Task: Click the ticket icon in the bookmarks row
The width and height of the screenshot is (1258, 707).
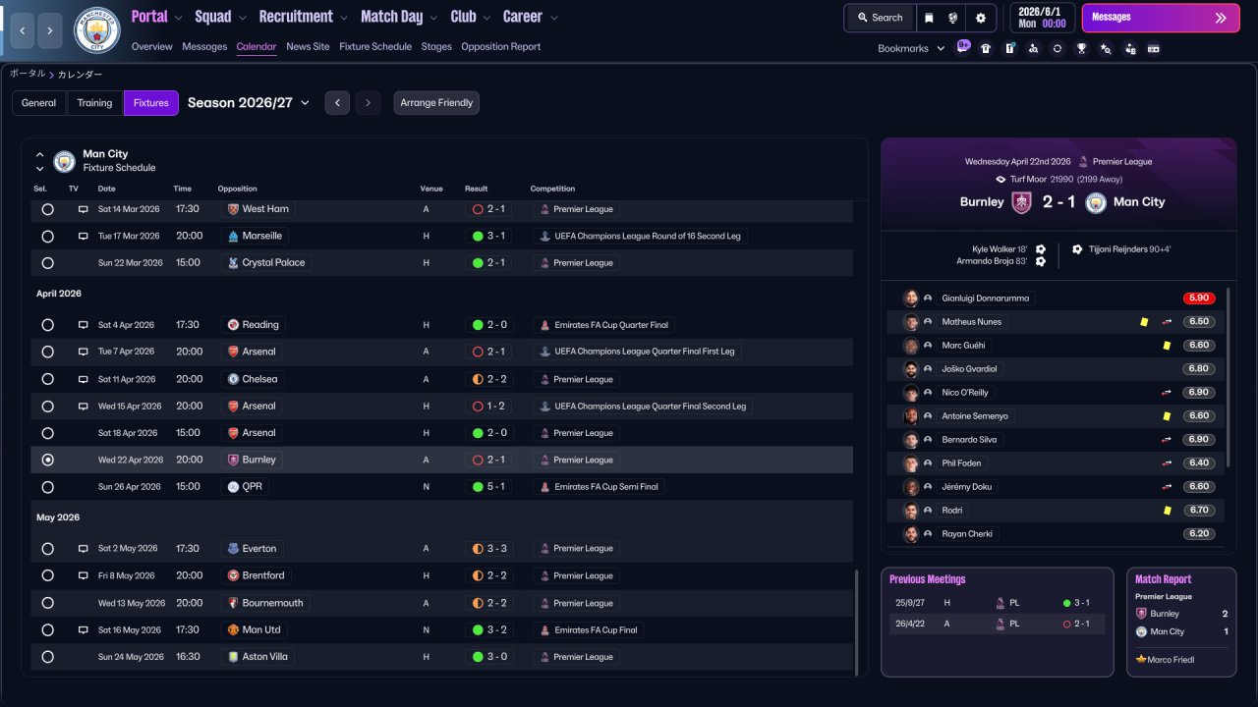Action: [1154, 48]
